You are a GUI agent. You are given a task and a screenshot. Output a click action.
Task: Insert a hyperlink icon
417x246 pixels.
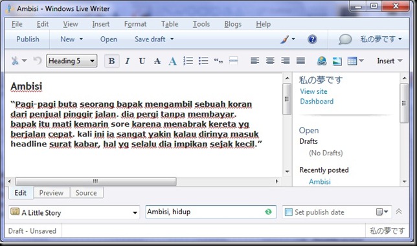[x=322, y=61]
